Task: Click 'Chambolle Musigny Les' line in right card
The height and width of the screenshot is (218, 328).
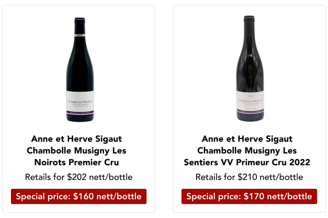Action: tap(247, 151)
